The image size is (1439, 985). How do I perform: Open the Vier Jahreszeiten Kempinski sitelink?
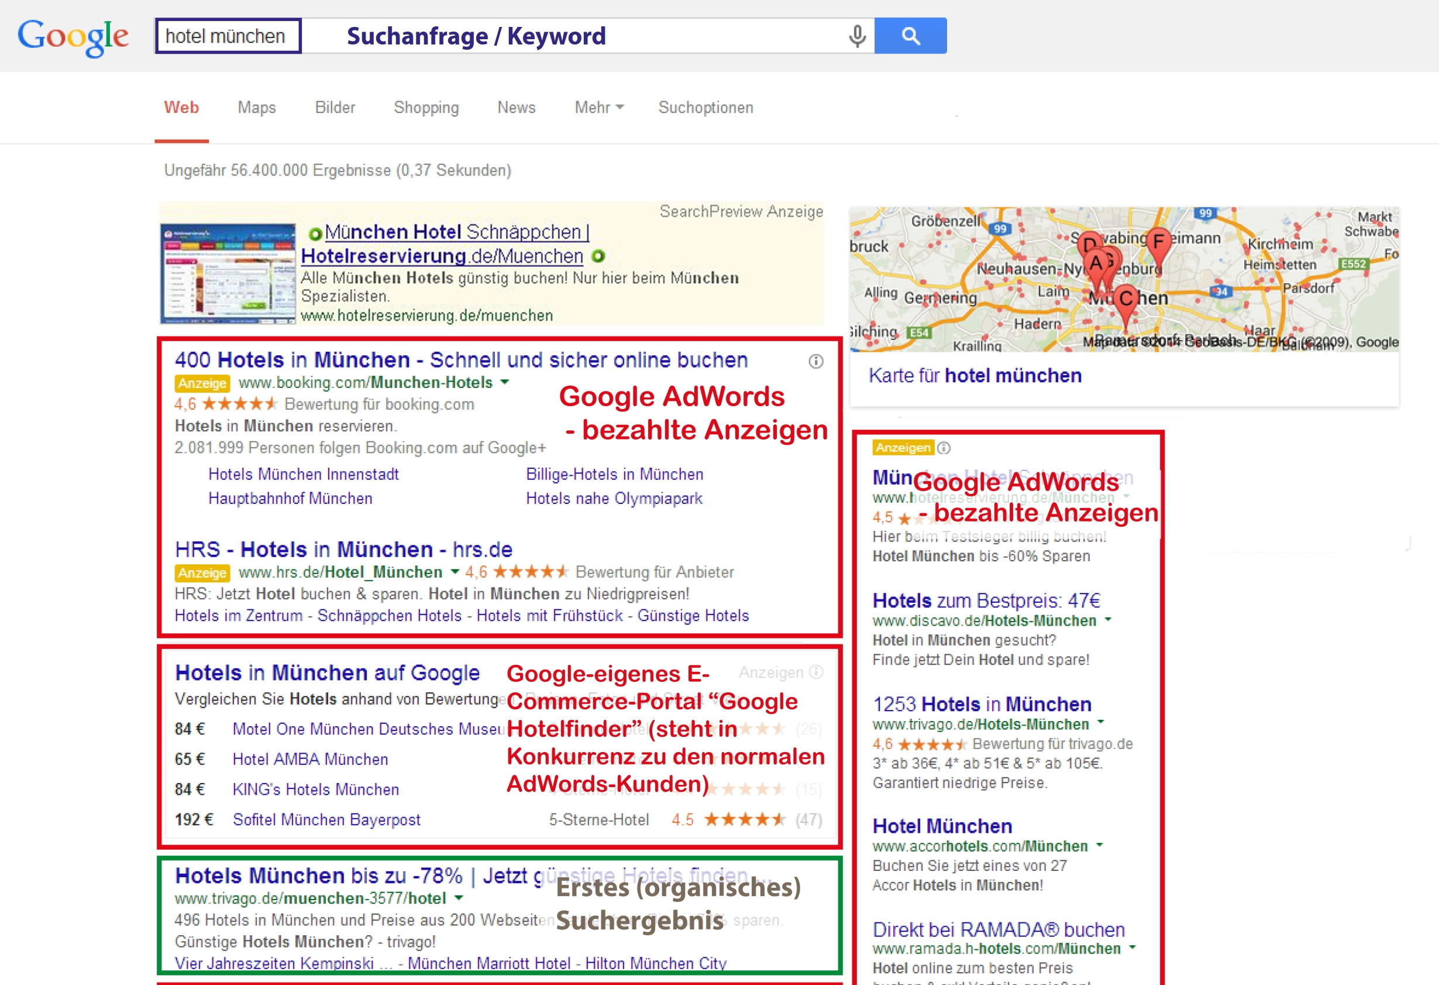point(284,964)
